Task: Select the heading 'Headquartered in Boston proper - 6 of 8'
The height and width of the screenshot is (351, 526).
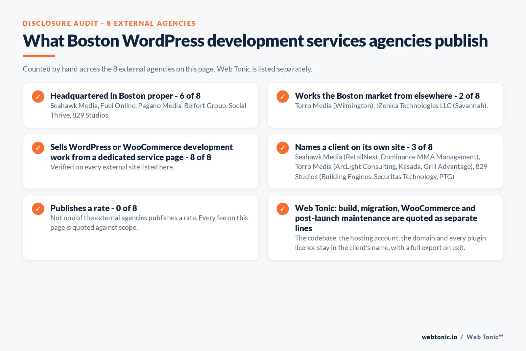Action: point(125,96)
